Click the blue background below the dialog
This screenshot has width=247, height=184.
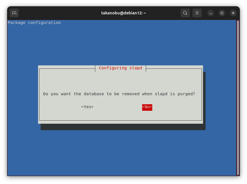[x=121, y=152]
